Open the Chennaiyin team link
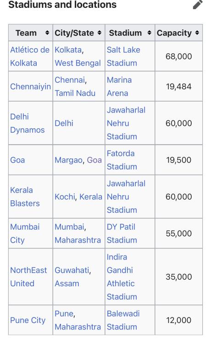 [31, 86]
